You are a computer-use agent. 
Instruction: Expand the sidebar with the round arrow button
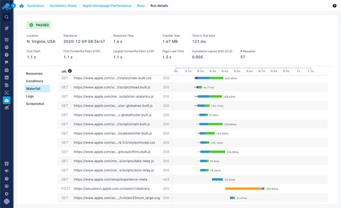(x=13, y=6)
